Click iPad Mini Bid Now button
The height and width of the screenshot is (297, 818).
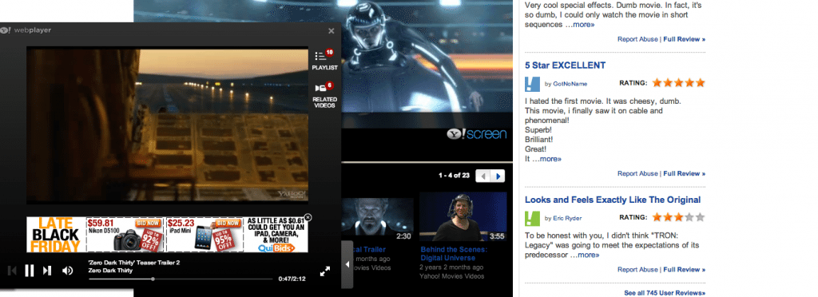coord(228,223)
